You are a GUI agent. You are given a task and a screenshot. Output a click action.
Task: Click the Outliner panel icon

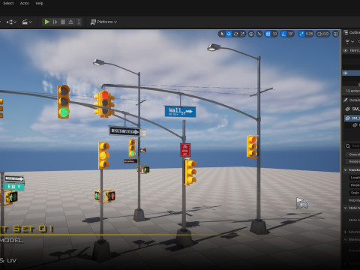(x=346, y=32)
